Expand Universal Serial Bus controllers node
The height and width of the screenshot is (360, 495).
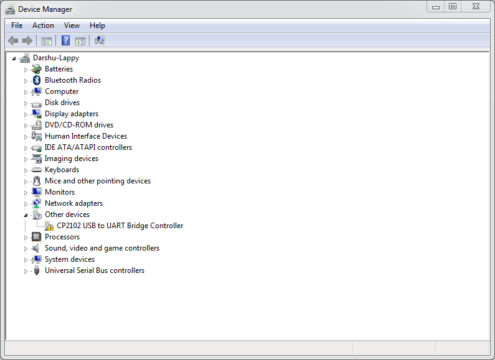point(26,271)
